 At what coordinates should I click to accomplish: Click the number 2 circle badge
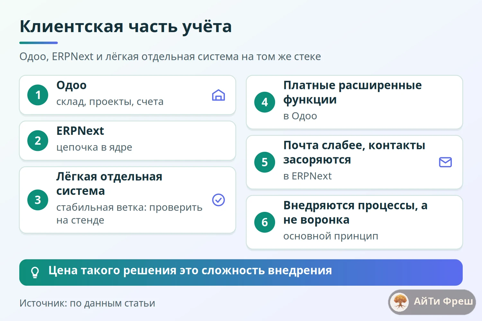38,141
